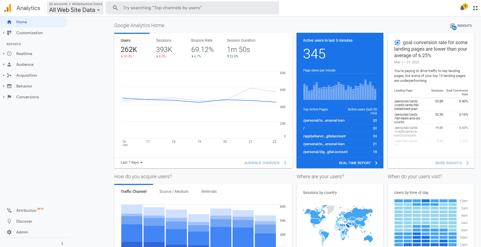
Task: Click the Google Analytics Home heading
Action: click(x=139, y=25)
